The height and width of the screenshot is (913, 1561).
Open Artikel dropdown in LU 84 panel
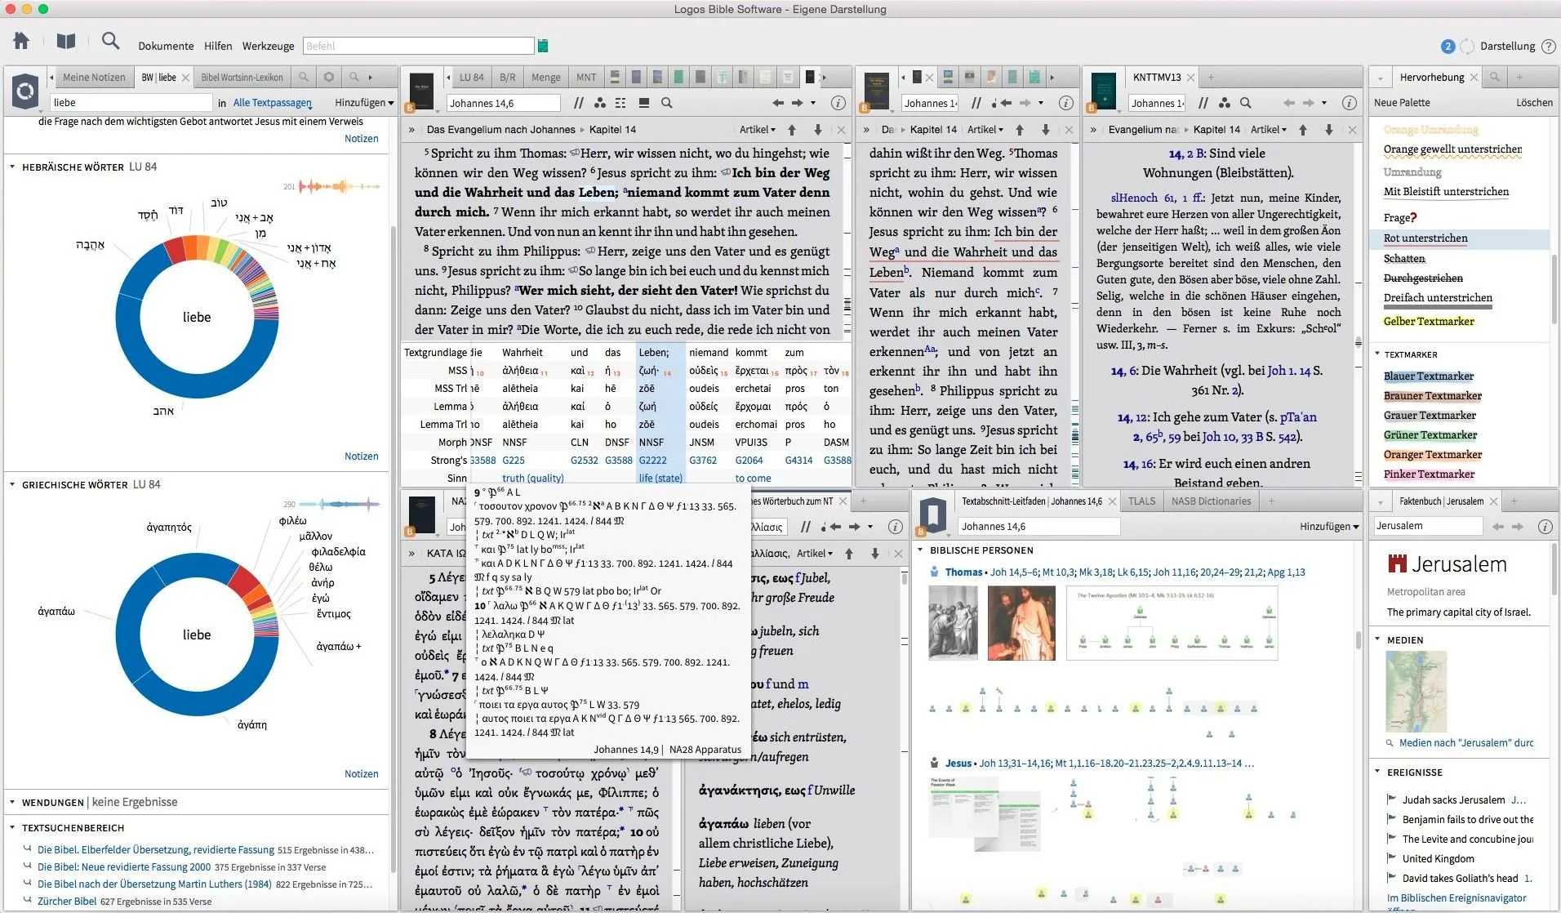tap(757, 130)
